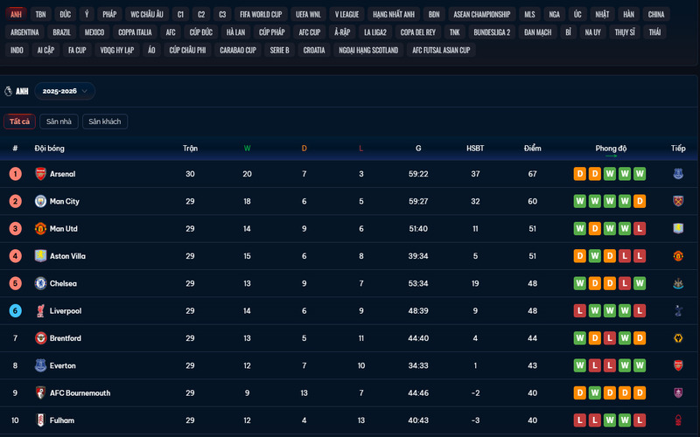Switch to 'Sân nhà' home filter

click(59, 121)
